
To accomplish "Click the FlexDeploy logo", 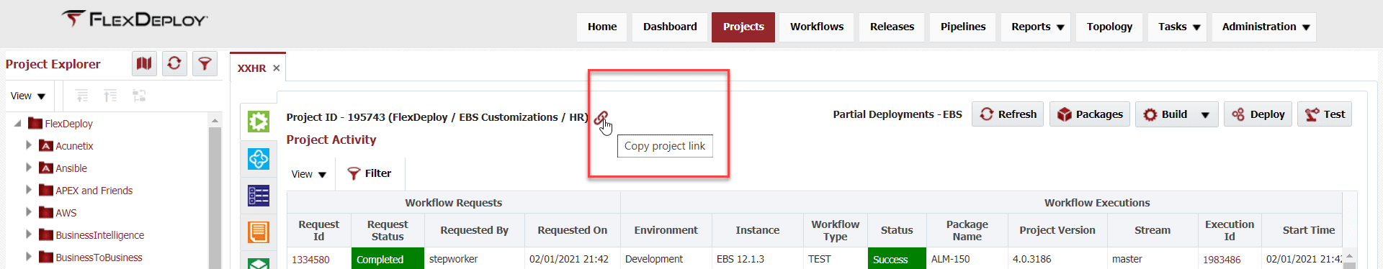I will click(x=135, y=19).
